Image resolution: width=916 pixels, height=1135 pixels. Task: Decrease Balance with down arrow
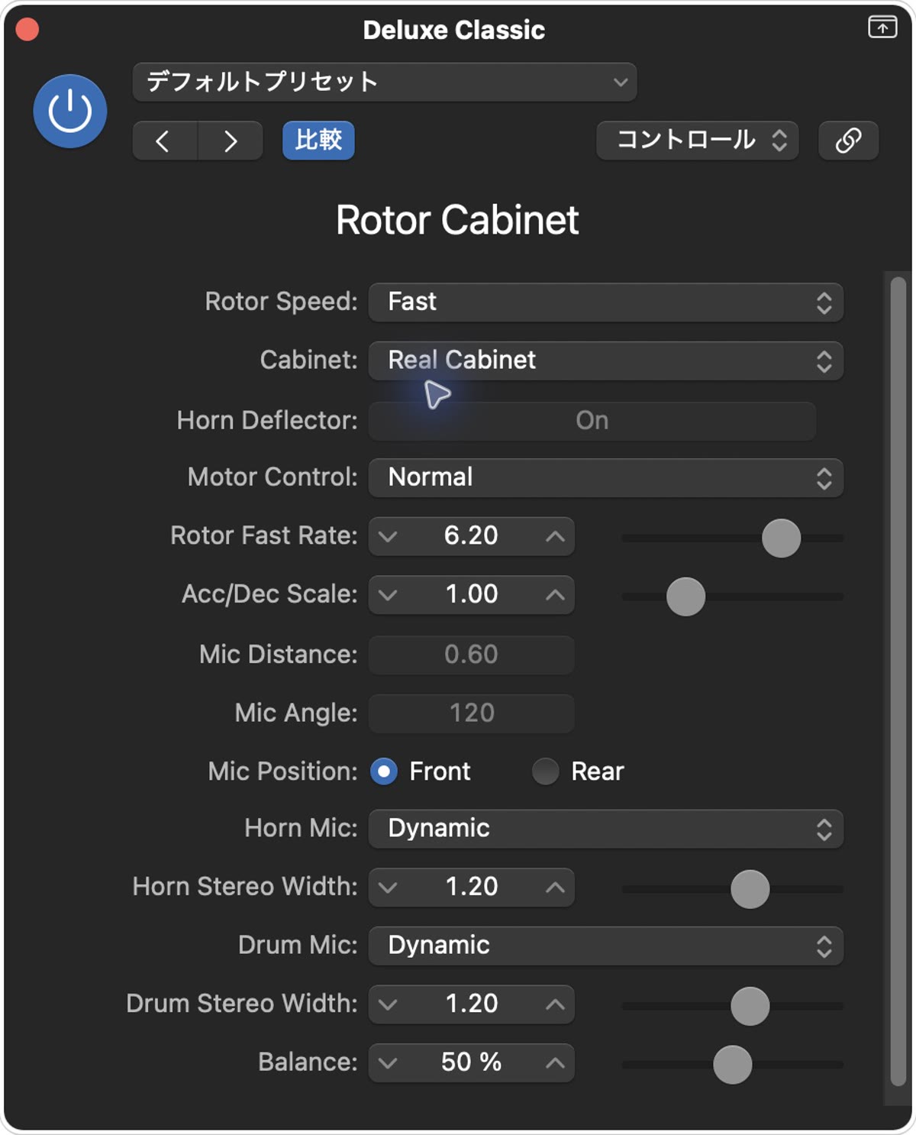(389, 1063)
